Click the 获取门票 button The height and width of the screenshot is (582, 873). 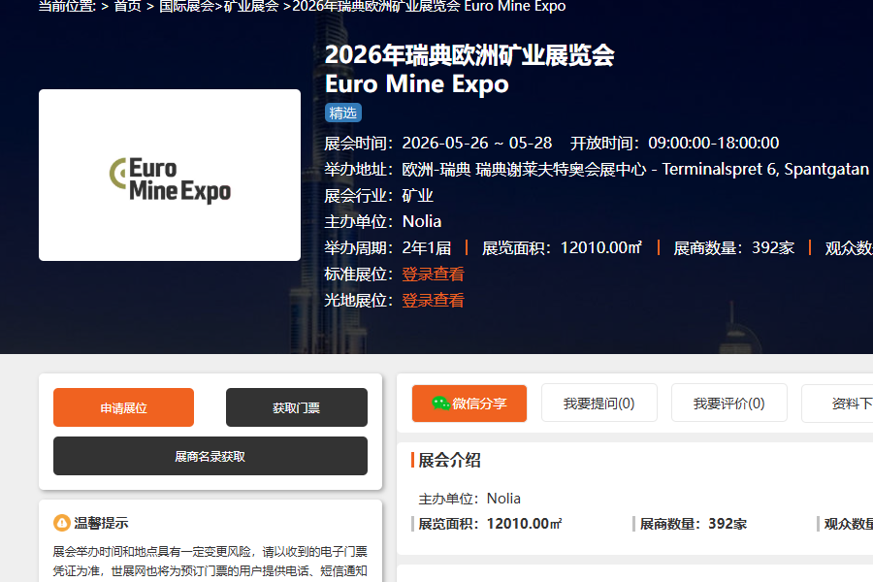(x=297, y=407)
